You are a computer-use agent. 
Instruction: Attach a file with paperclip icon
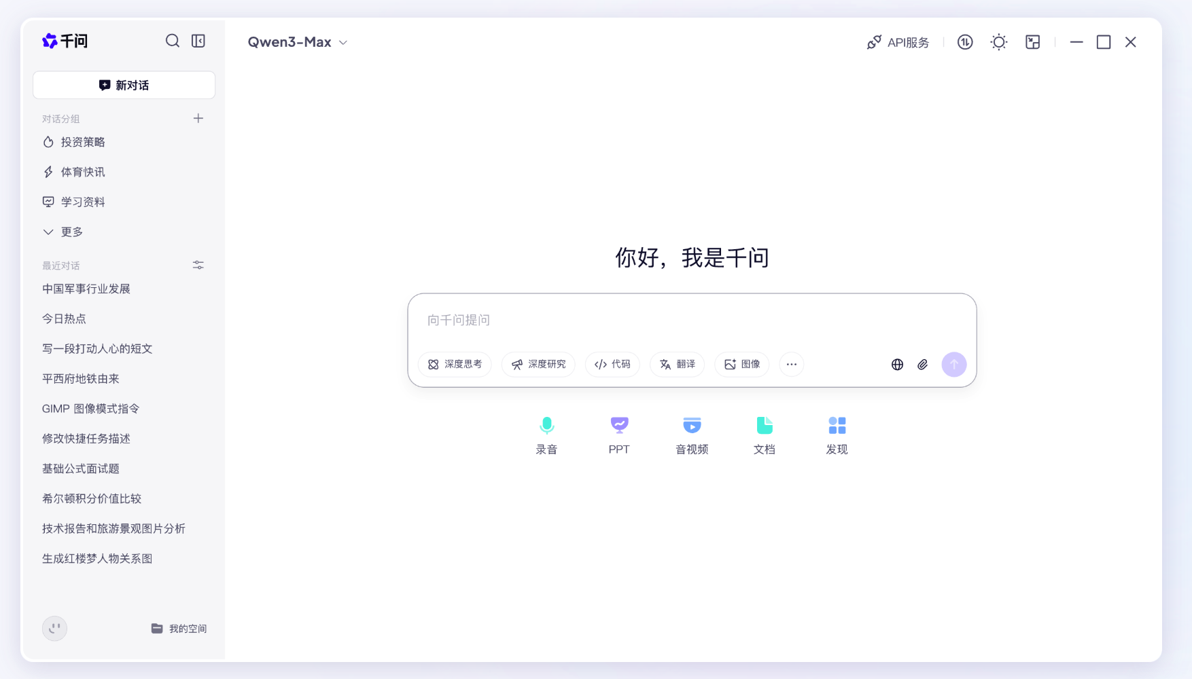point(923,365)
